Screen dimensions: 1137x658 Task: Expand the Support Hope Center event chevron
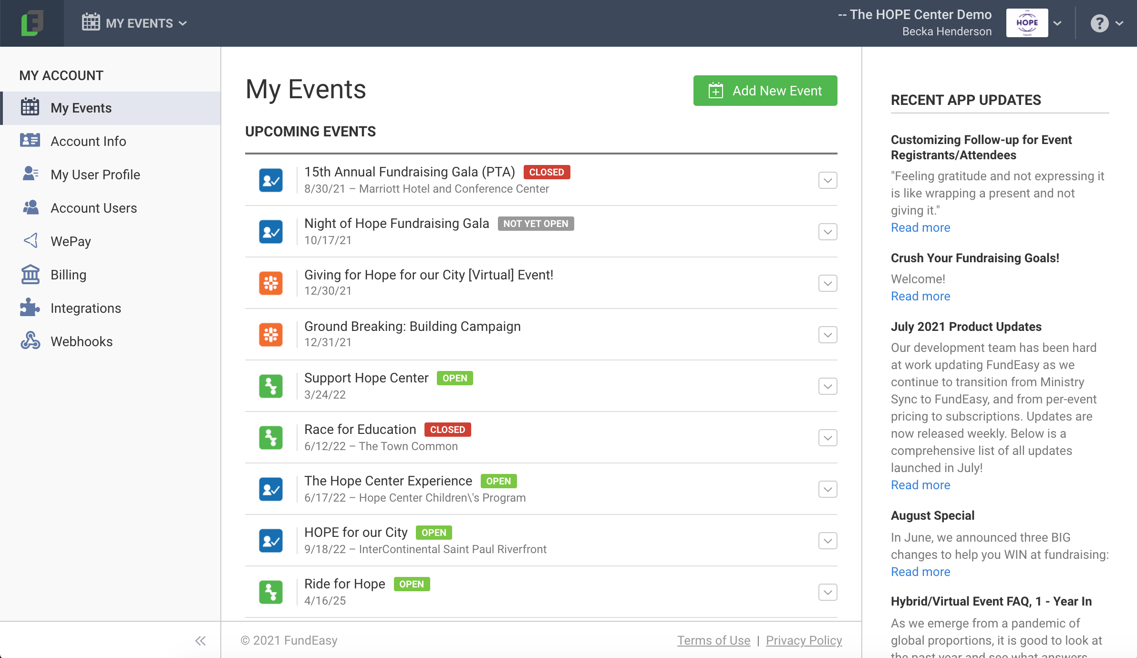click(x=827, y=386)
